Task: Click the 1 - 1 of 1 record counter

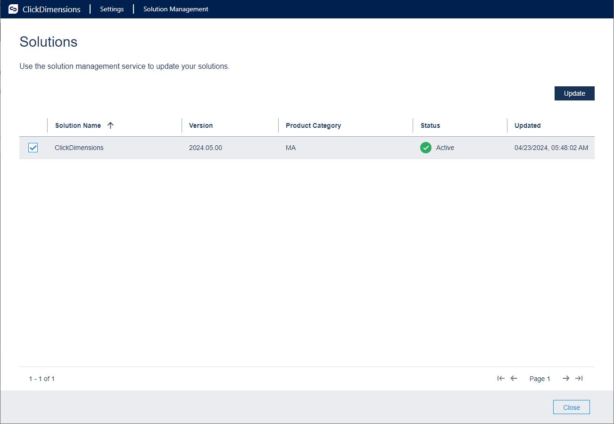Action: click(x=41, y=378)
